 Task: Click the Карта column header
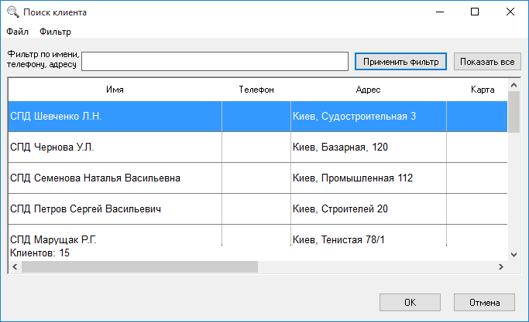[483, 90]
